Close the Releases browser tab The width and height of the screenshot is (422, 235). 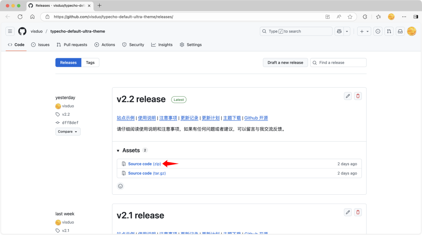89,5
